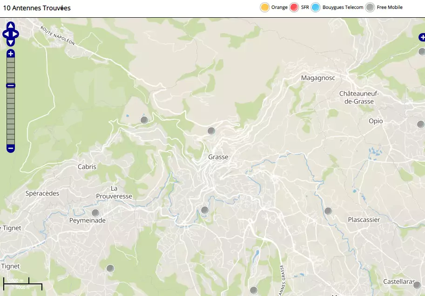Viewport: 425px width, 296px height.
Task: Click the SFR red legend circle
Action: 294,7
